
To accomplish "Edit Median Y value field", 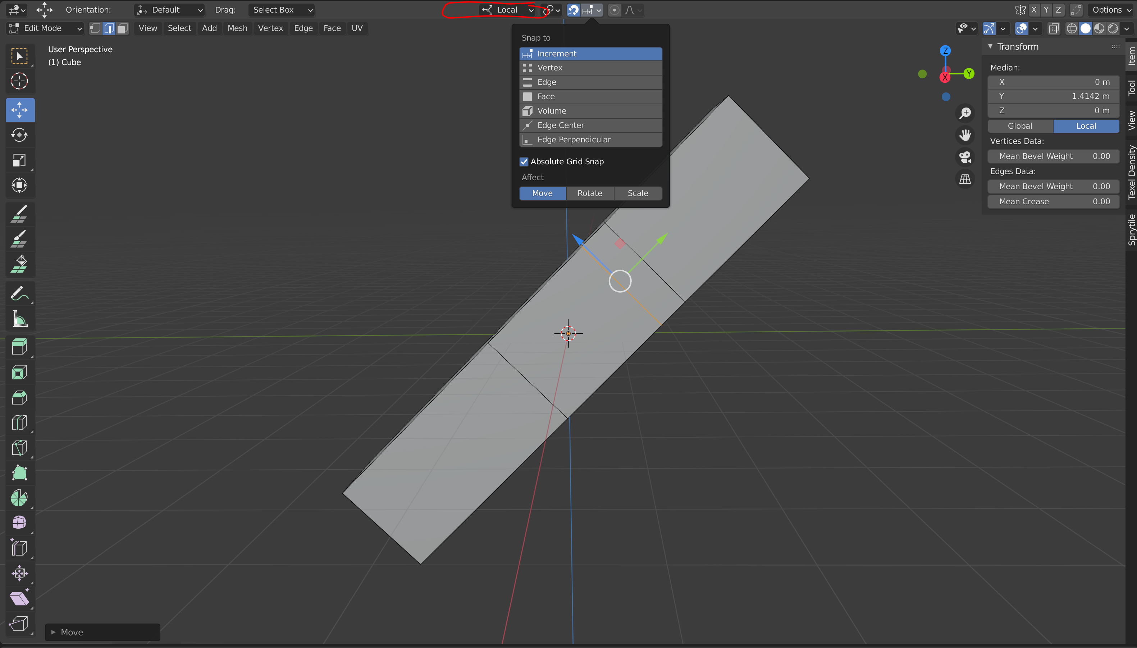I will tap(1053, 96).
